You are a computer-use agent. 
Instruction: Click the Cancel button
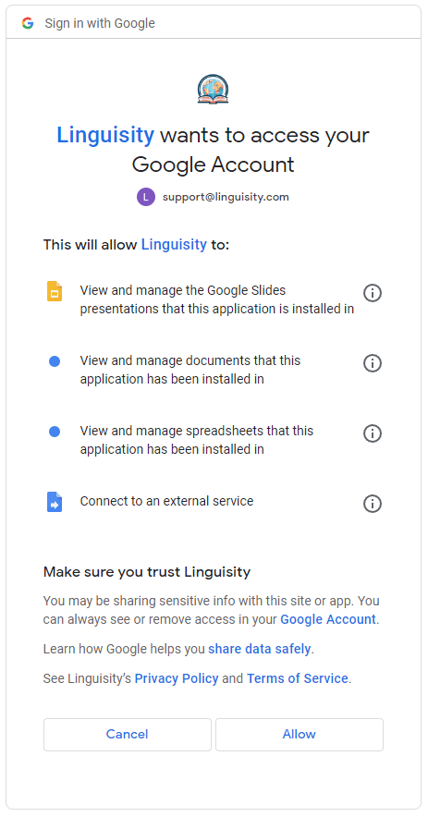(x=128, y=734)
